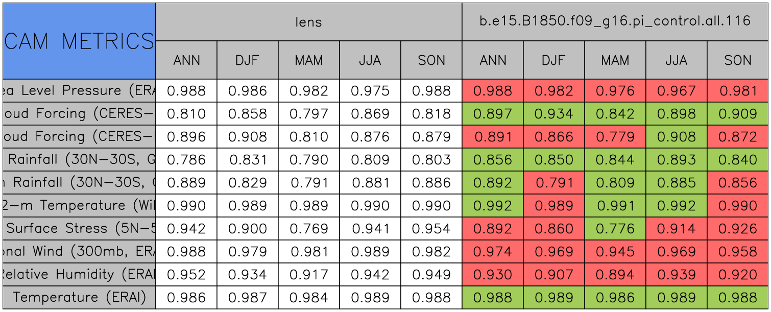Select the green cell showing 0.842
This screenshot has width=771, height=312.
click(x=615, y=114)
